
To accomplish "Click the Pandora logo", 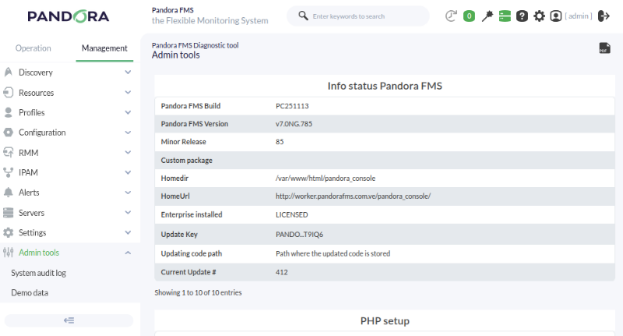I will [69, 16].
